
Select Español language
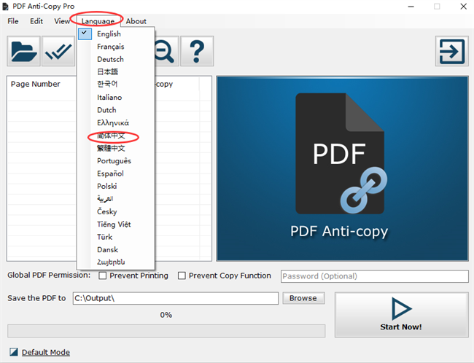(116, 173)
